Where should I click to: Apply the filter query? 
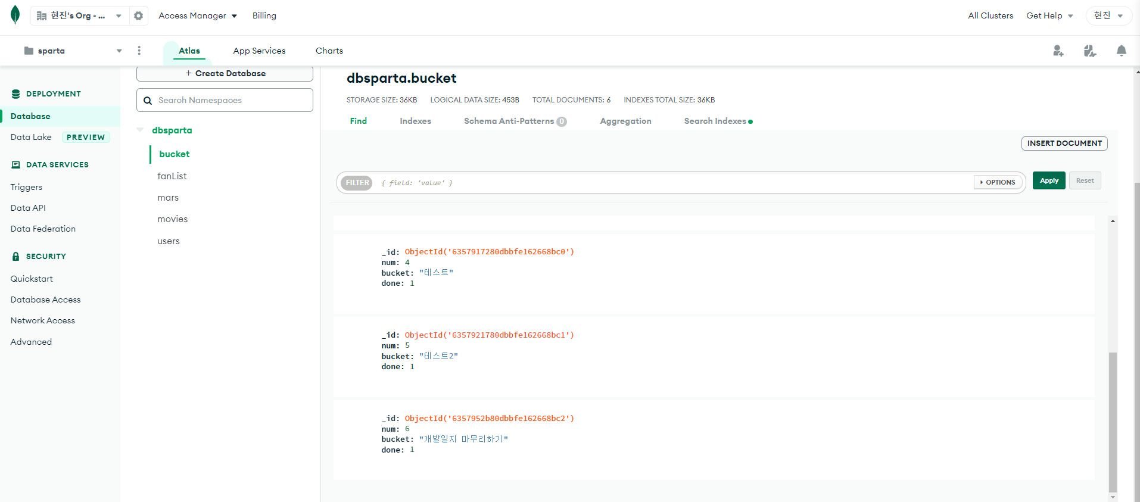point(1049,180)
